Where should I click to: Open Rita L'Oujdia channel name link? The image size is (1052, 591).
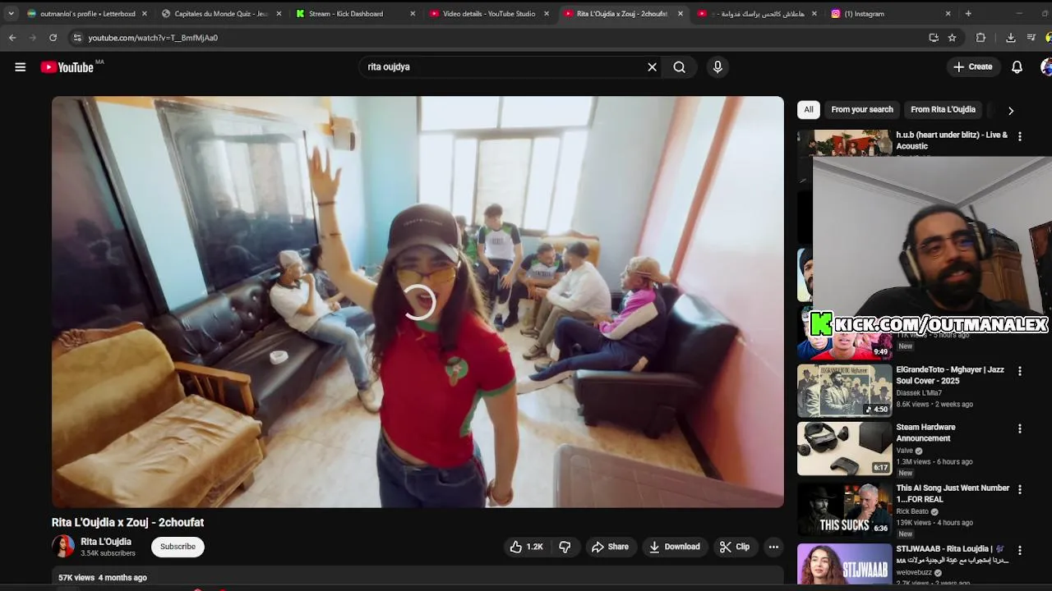pos(106,542)
